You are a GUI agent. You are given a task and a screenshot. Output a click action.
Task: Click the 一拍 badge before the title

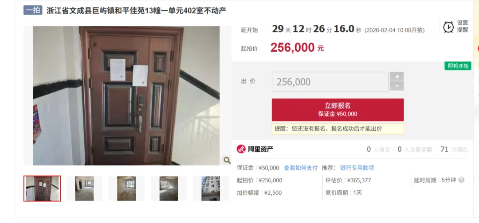tap(33, 10)
